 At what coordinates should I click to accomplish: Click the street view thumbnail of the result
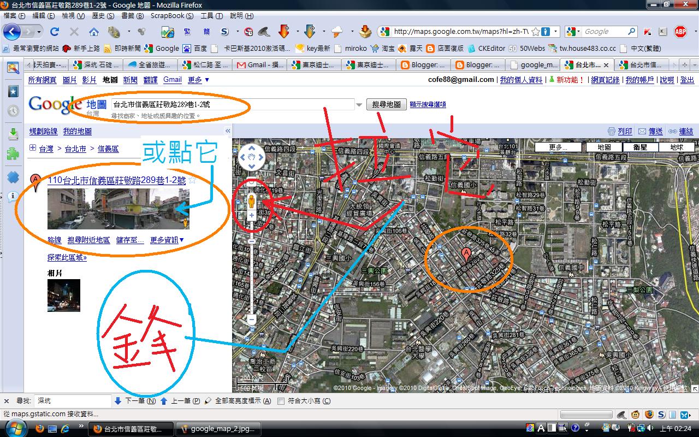coord(118,209)
